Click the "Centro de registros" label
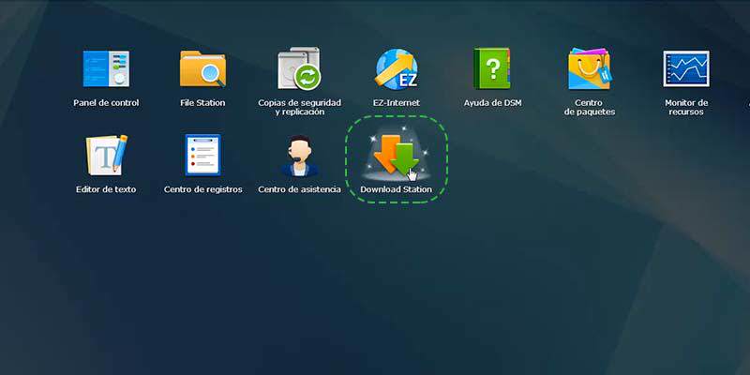 coord(202,189)
